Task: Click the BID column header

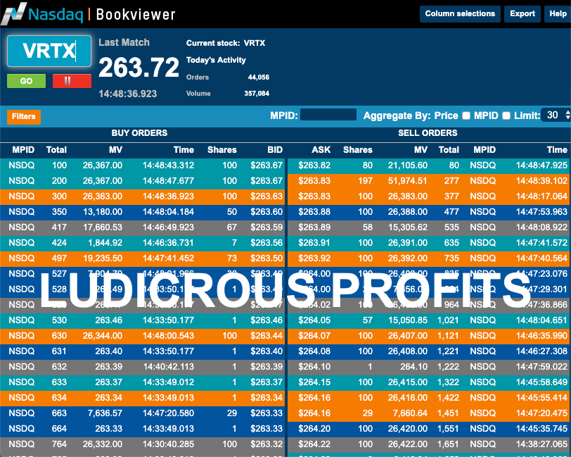Action: click(274, 150)
